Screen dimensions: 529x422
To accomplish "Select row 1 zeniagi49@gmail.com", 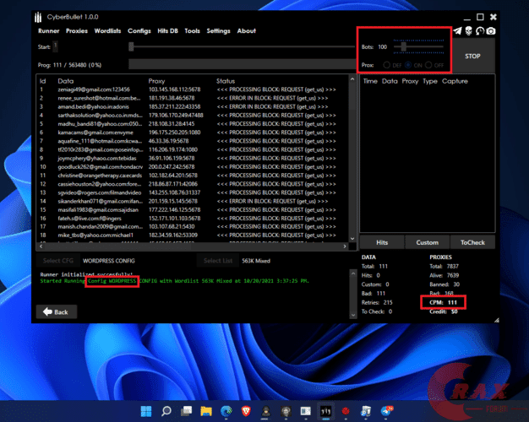I will click(193, 89).
